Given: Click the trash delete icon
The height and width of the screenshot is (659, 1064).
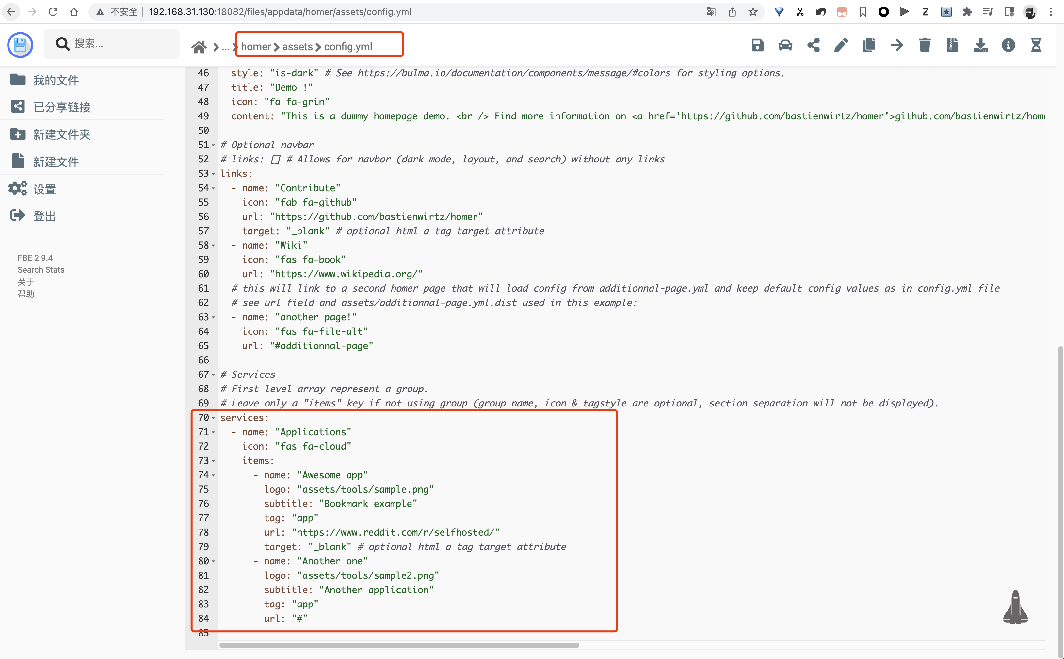Looking at the screenshot, I should click(x=925, y=45).
